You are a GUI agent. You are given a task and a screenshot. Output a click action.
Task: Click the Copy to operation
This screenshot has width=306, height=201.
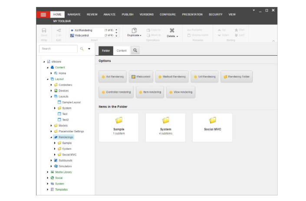(153, 30)
